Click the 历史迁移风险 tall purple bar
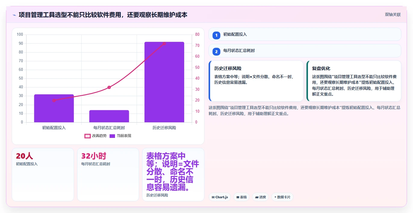 pyautogui.click(x=164, y=82)
